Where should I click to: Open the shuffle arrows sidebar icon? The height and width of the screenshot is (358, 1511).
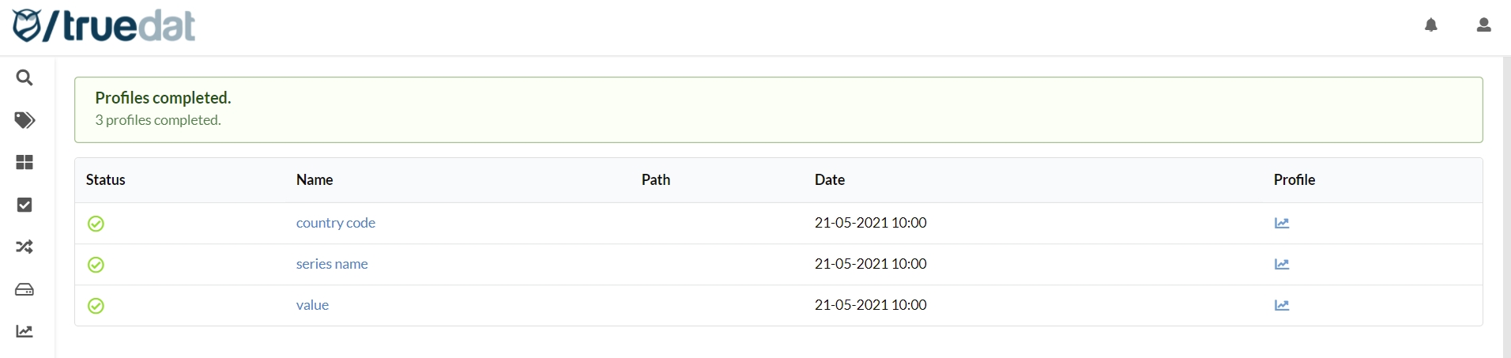tap(24, 247)
